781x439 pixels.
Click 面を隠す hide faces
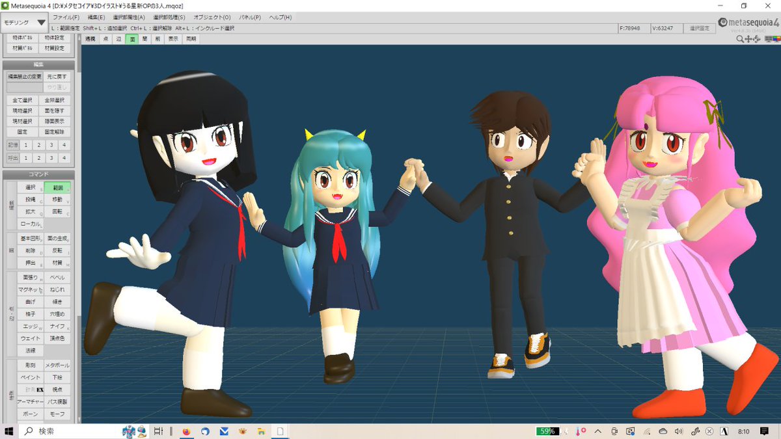pos(55,111)
